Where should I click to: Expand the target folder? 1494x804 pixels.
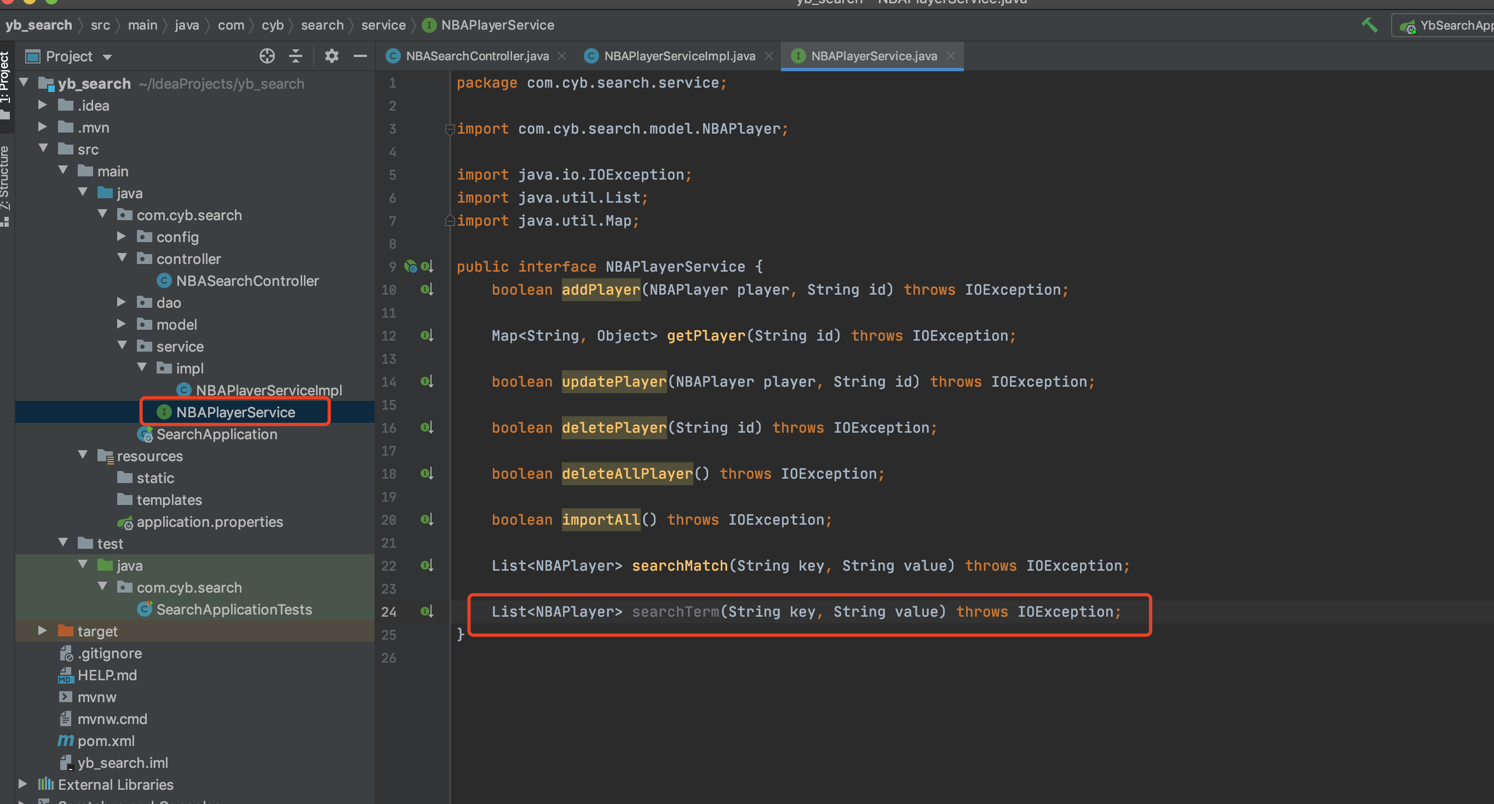click(x=42, y=631)
